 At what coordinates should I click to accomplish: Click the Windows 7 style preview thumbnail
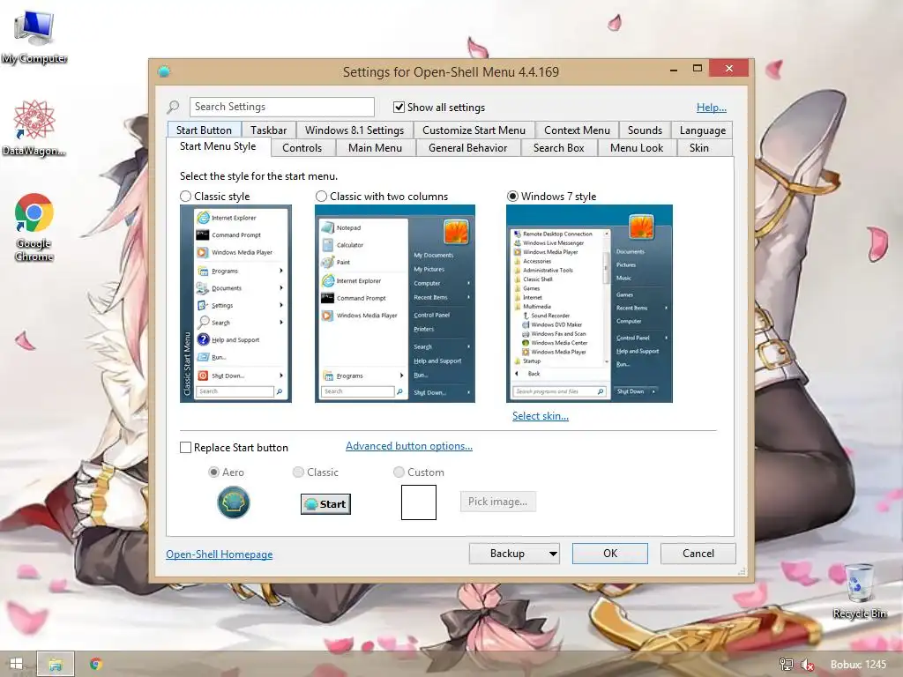pyautogui.click(x=589, y=303)
